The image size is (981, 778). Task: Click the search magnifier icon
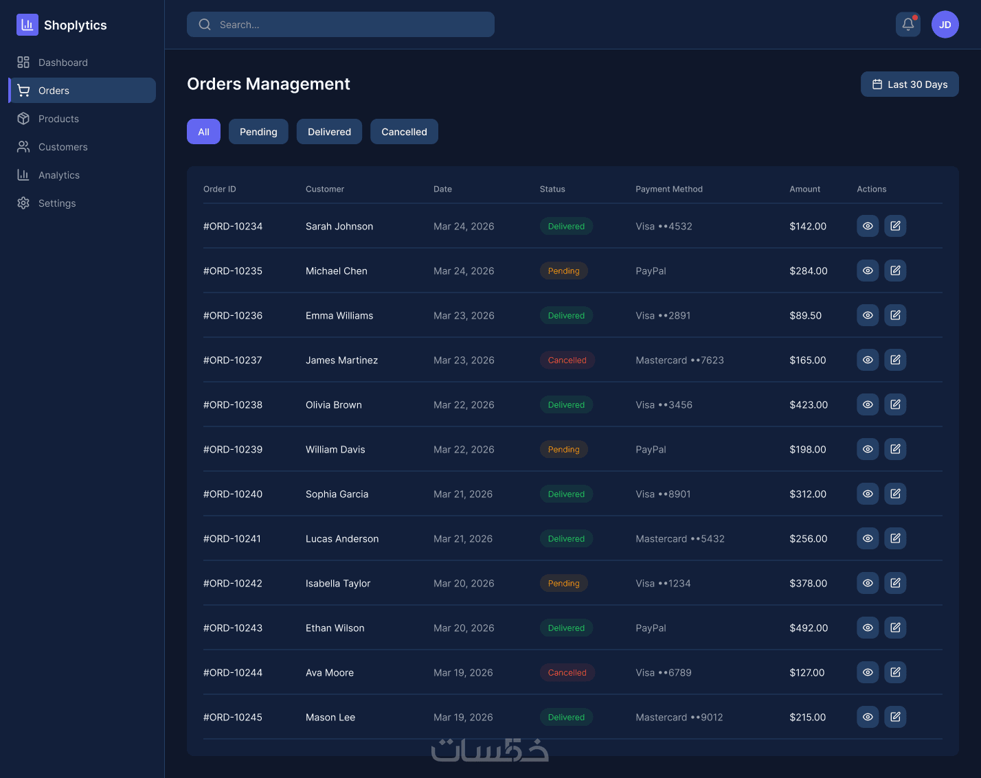point(205,25)
